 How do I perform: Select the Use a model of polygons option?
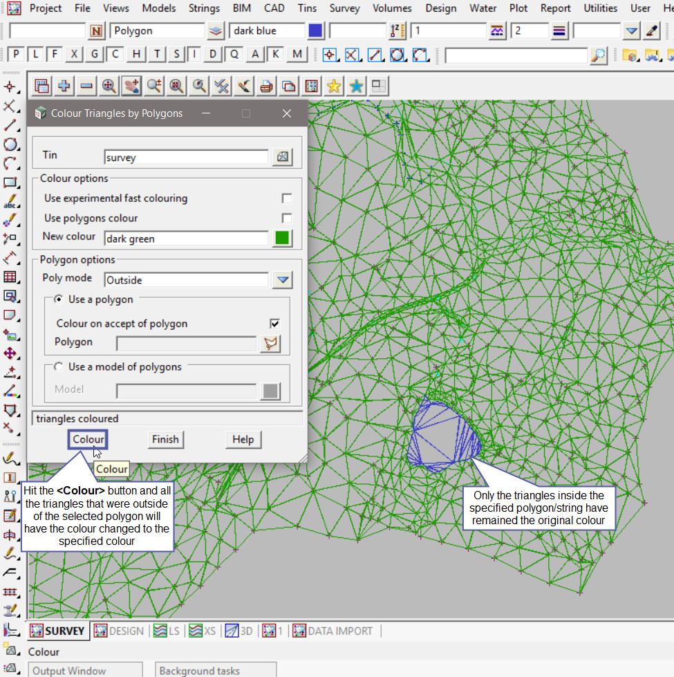59,367
